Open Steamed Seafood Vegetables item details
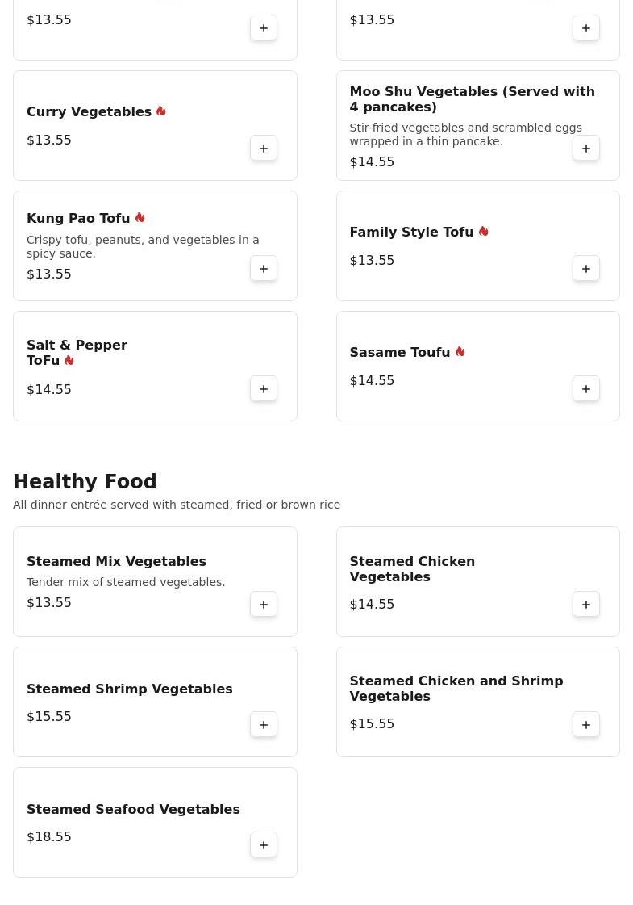This screenshot has height=905, width=633. [x=133, y=810]
